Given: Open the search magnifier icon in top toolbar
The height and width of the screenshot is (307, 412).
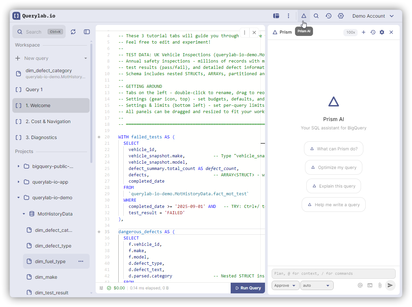Looking at the screenshot, I should pyautogui.click(x=316, y=16).
